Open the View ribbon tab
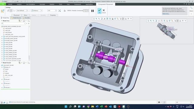Image resolution: width=194 pixels, height=109 pixels. tap(68, 4)
